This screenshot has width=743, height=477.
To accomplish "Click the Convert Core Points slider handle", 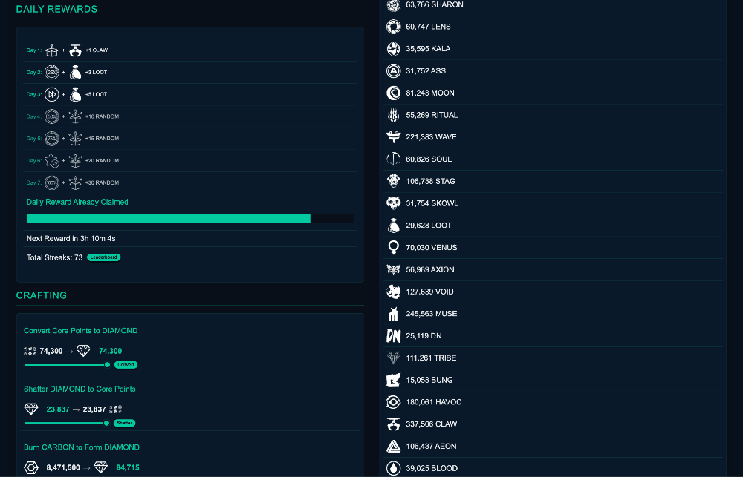I will [107, 365].
